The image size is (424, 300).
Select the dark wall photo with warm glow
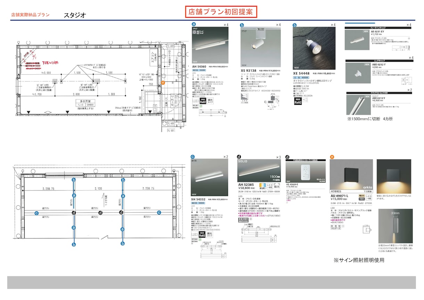[394, 177]
